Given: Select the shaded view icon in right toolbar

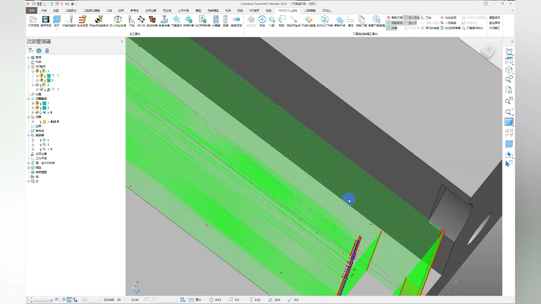Looking at the screenshot, I should coord(509,122).
